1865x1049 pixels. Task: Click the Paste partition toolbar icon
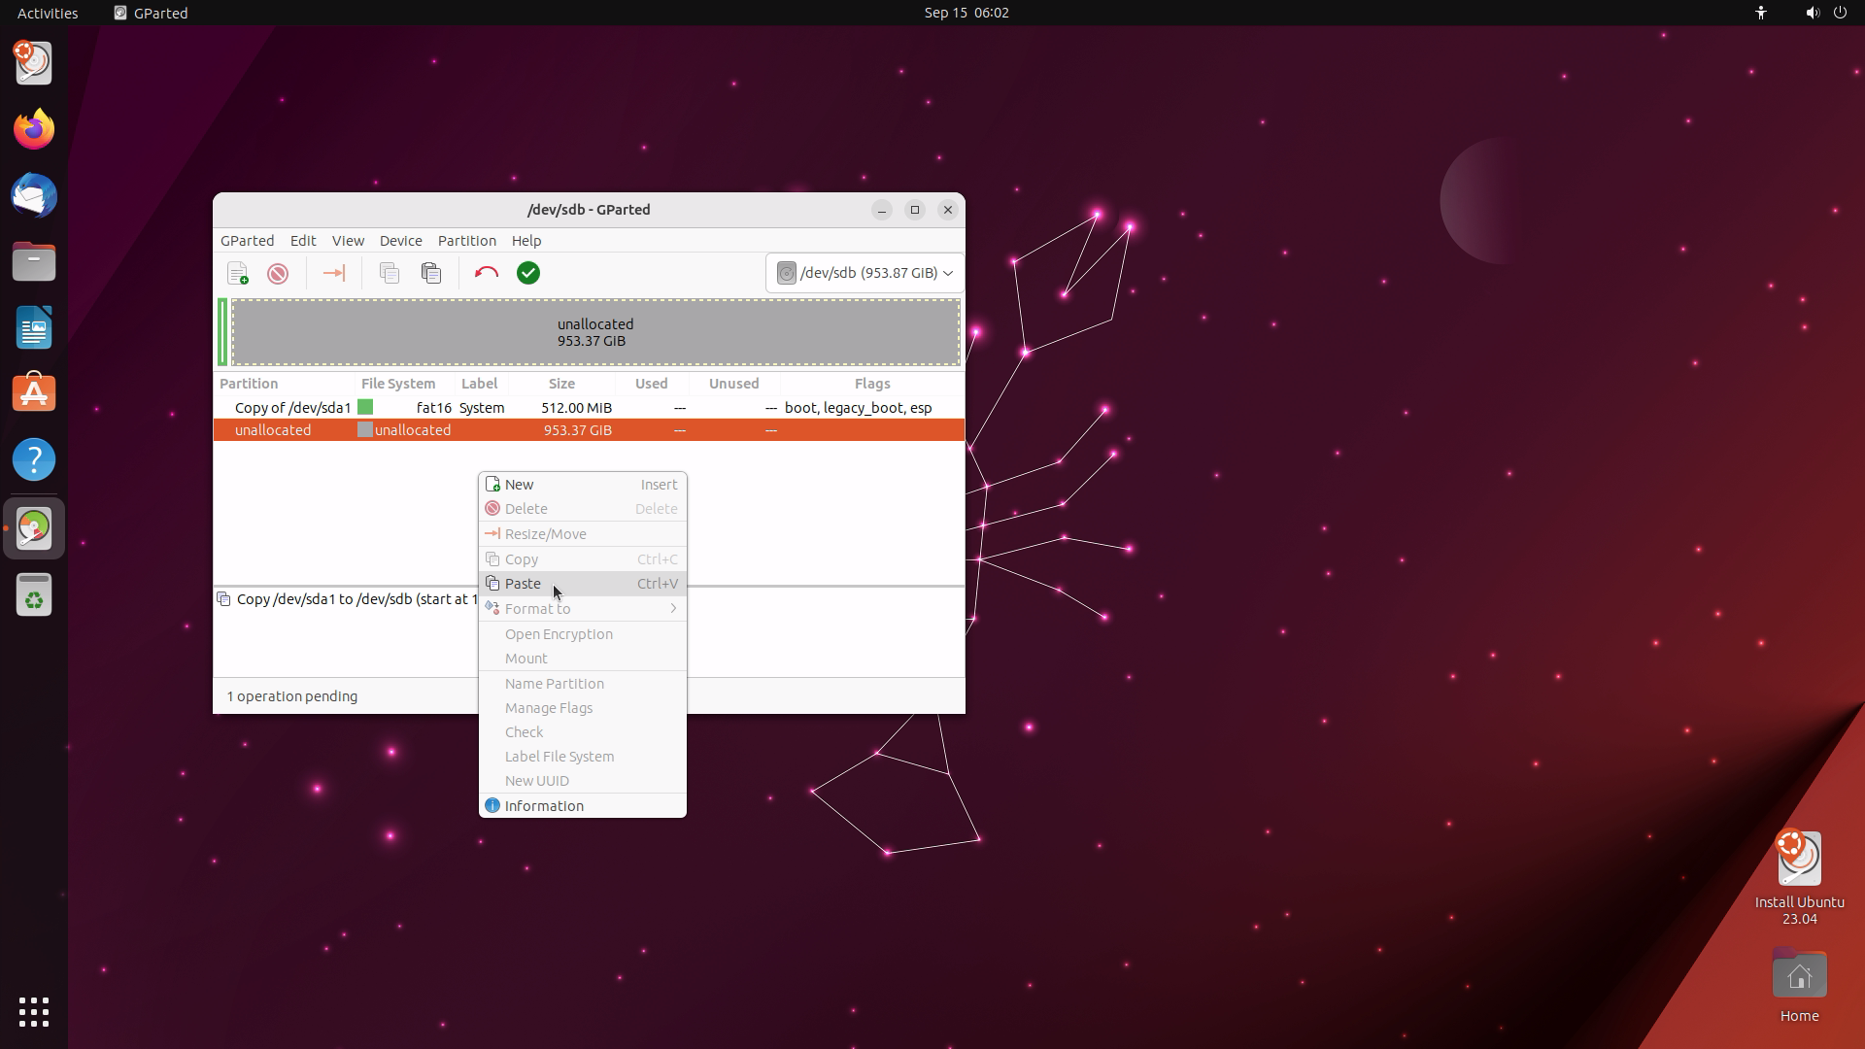pyautogui.click(x=431, y=274)
